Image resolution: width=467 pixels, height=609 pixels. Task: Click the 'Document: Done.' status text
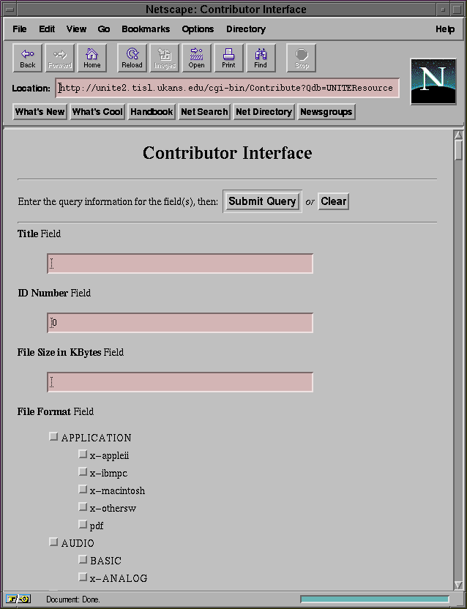click(x=73, y=599)
